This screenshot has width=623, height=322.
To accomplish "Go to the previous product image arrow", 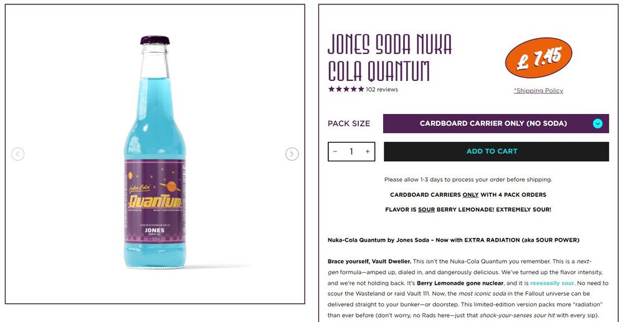I will (x=18, y=154).
